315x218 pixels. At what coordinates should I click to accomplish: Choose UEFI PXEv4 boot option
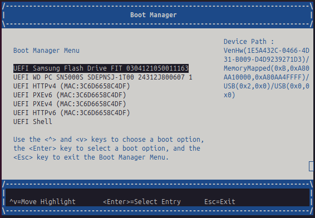[70, 104]
